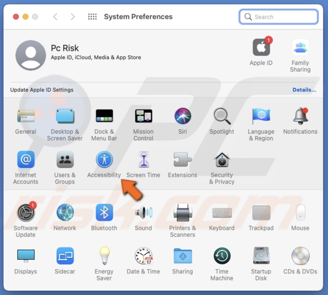The width and height of the screenshot is (328, 295).
Task: Click the Pc Risk profile avatar
Action: coord(31,56)
